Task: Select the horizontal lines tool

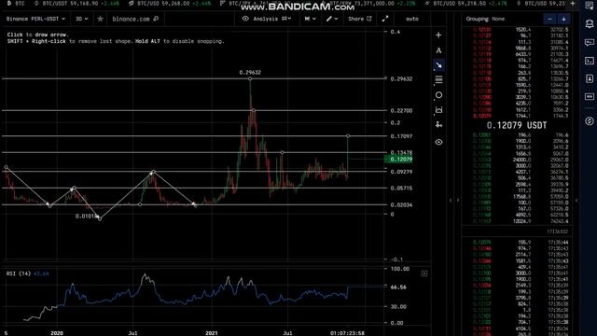Action: pos(438,79)
